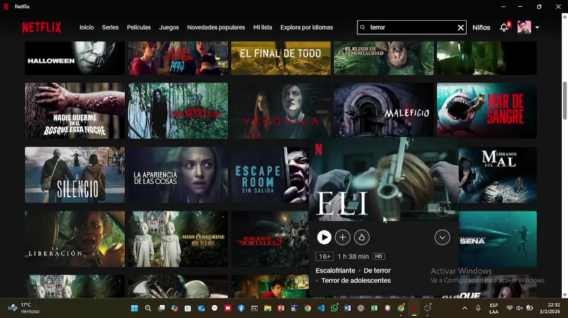Image resolution: width=568 pixels, height=318 pixels.
Task: Rate Eli with the thumbs up button
Action: tap(361, 238)
